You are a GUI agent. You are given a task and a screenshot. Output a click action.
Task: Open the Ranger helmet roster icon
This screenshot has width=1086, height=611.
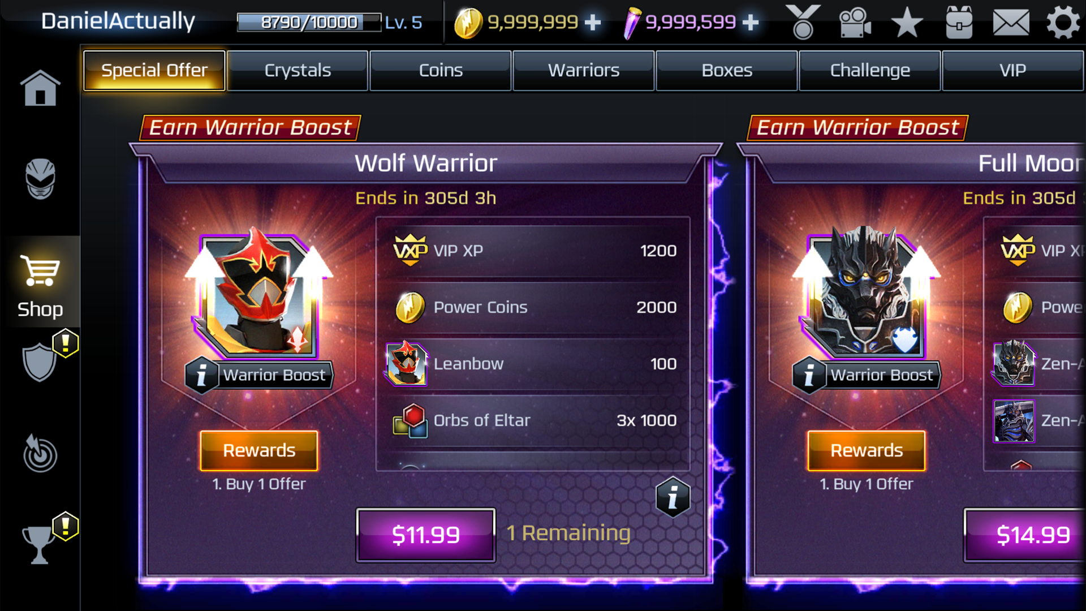40,179
